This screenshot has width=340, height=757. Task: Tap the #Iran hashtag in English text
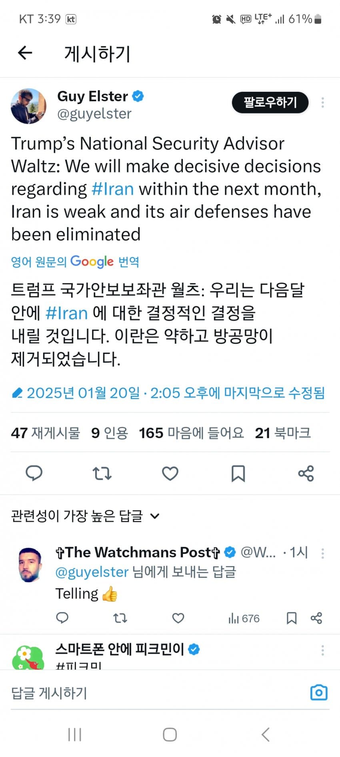(x=112, y=189)
